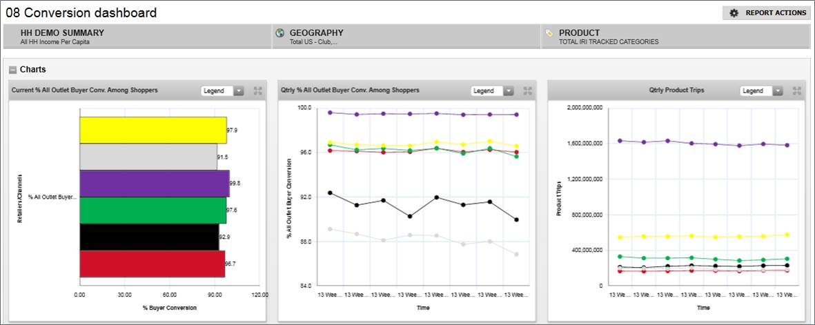Image resolution: width=815 pixels, height=325 pixels.
Task: Open the Geography selector panel
Action: 406,37
